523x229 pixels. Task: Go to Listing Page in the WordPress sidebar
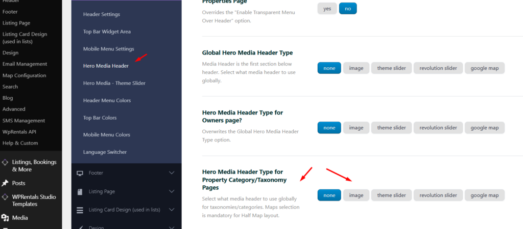click(x=16, y=23)
